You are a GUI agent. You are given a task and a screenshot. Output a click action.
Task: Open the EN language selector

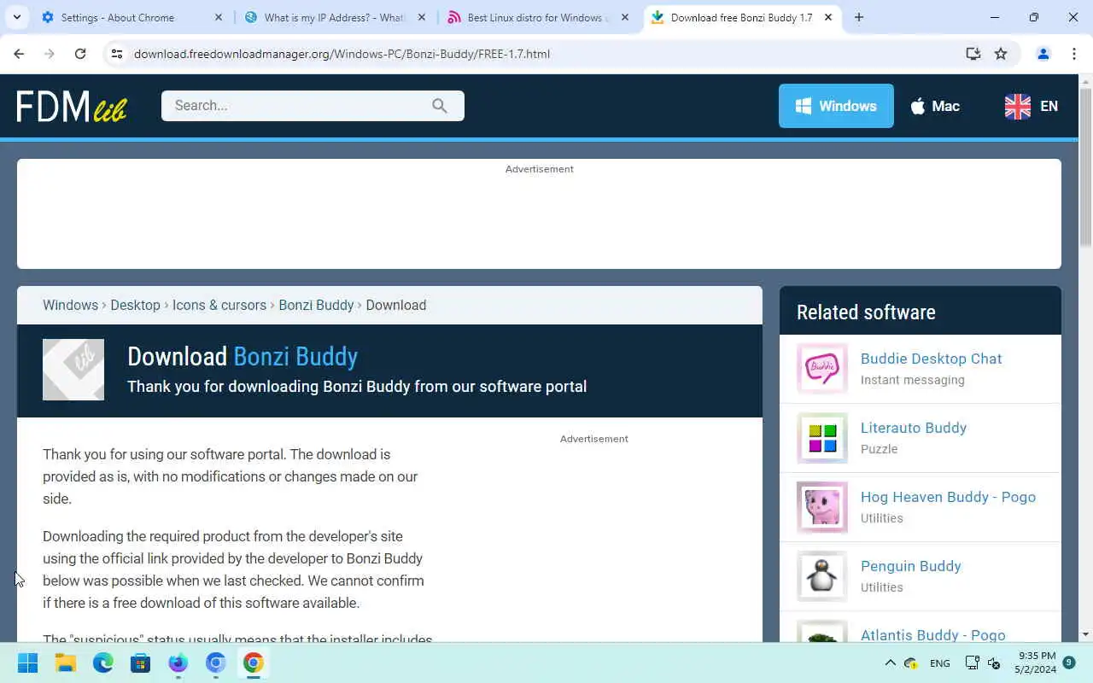(1032, 106)
